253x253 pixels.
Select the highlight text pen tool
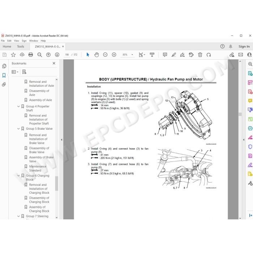173,55
